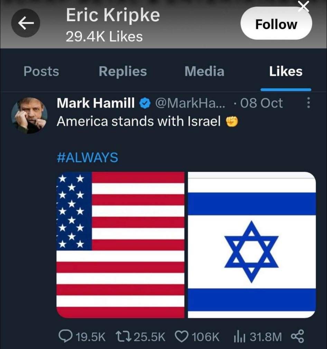The width and height of the screenshot is (327, 349).
Task: Close overlay with the X icon
Action: (x=303, y=6)
